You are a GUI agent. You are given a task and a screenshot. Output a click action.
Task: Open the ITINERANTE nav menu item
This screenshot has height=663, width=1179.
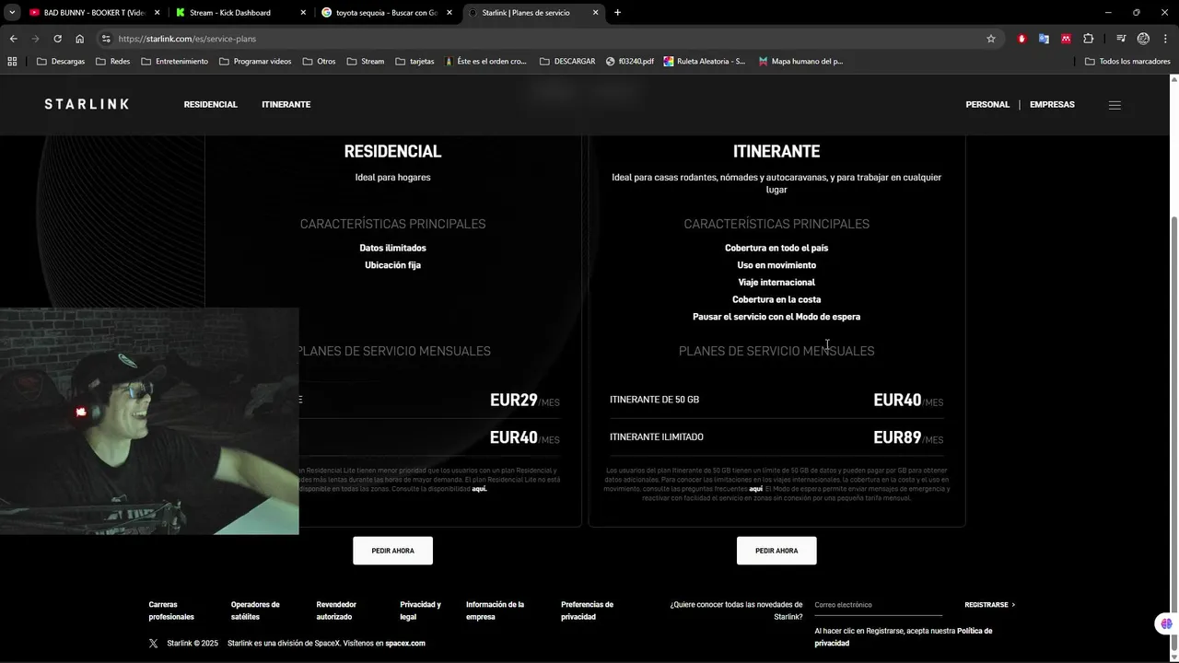click(286, 104)
